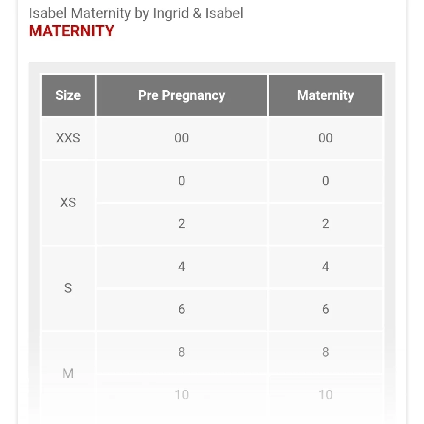Viewport: 424px width, 424px height.
Task: Click the XS size row label
Action: tap(68, 202)
